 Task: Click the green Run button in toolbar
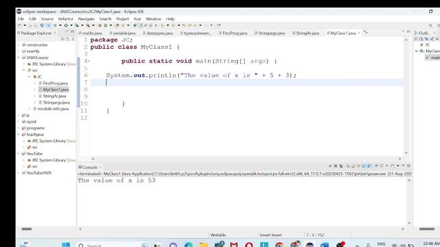tap(66, 25)
